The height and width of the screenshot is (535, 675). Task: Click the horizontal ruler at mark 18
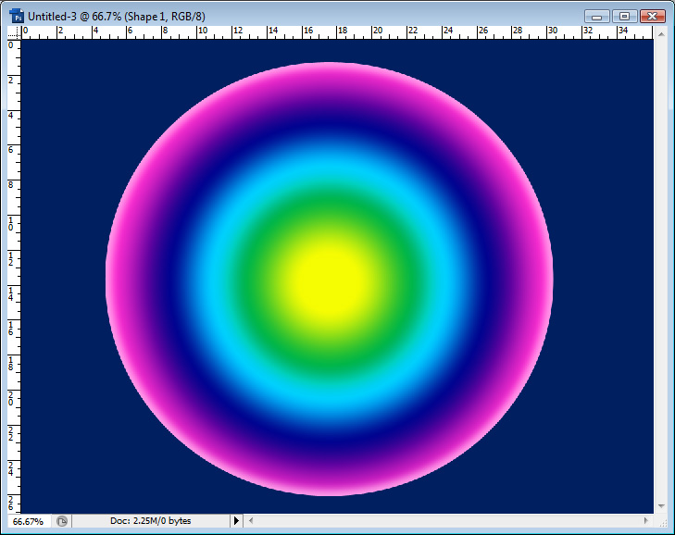[342, 31]
